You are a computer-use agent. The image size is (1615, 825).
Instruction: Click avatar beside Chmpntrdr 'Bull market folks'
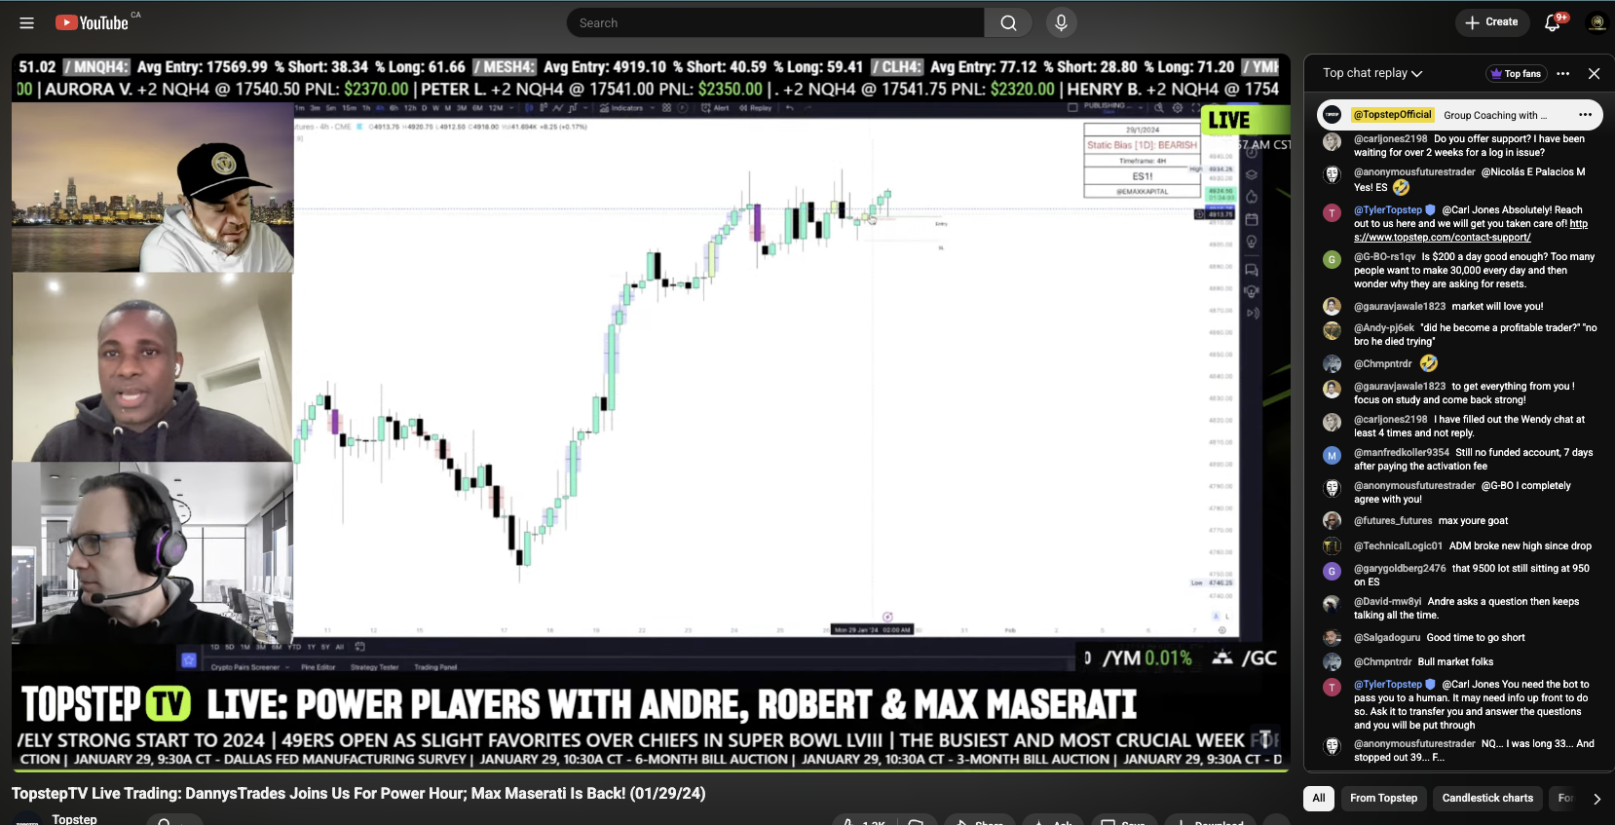pyautogui.click(x=1332, y=662)
